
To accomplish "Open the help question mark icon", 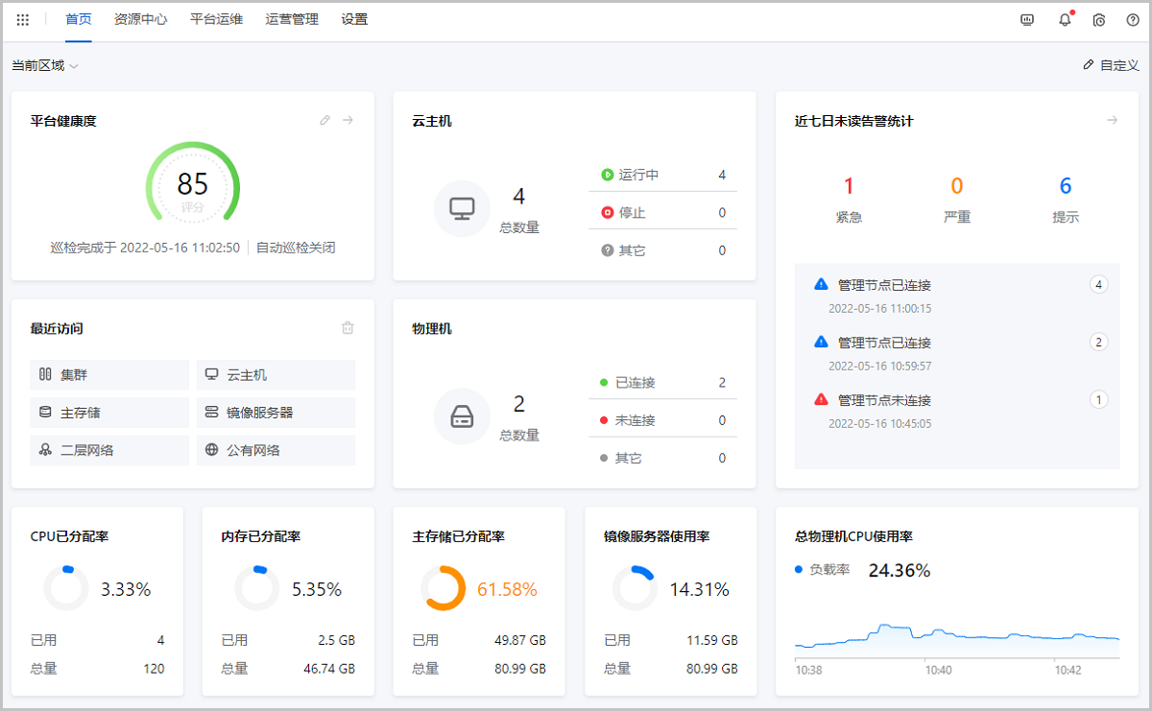I will coord(1133,19).
